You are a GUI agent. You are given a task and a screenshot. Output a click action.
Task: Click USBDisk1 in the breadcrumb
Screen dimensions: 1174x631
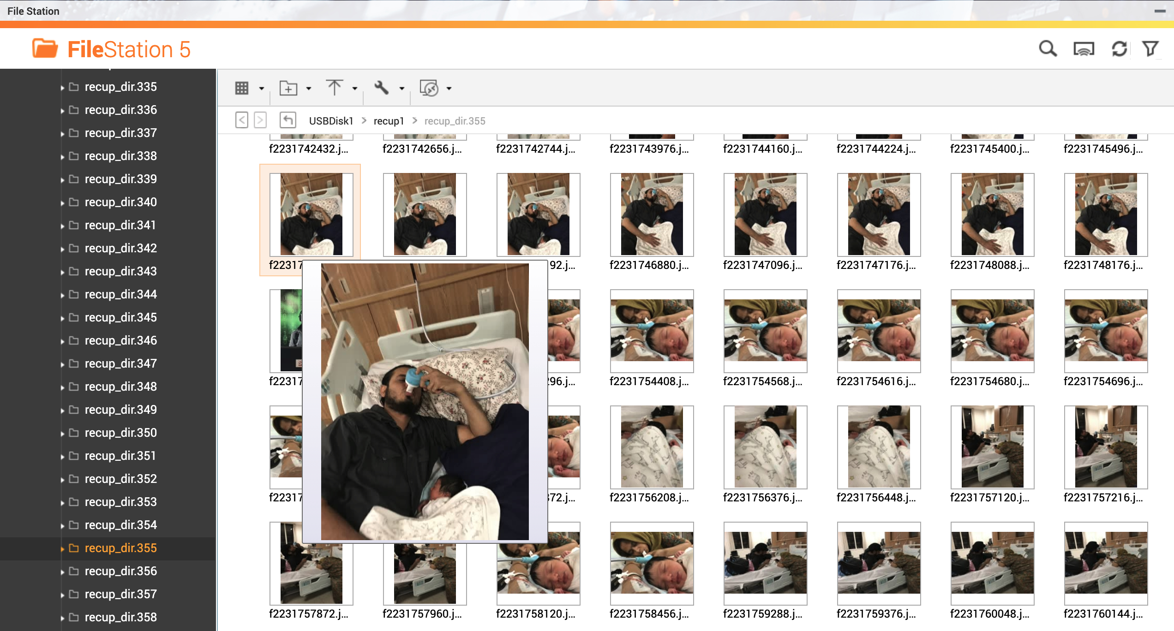point(331,121)
